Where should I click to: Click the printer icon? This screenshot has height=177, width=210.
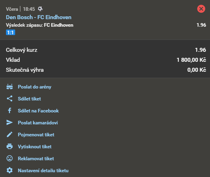tap(10, 146)
